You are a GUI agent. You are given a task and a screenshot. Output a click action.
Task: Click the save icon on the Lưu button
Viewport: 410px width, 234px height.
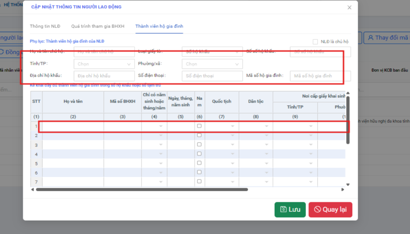click(283, 210)
